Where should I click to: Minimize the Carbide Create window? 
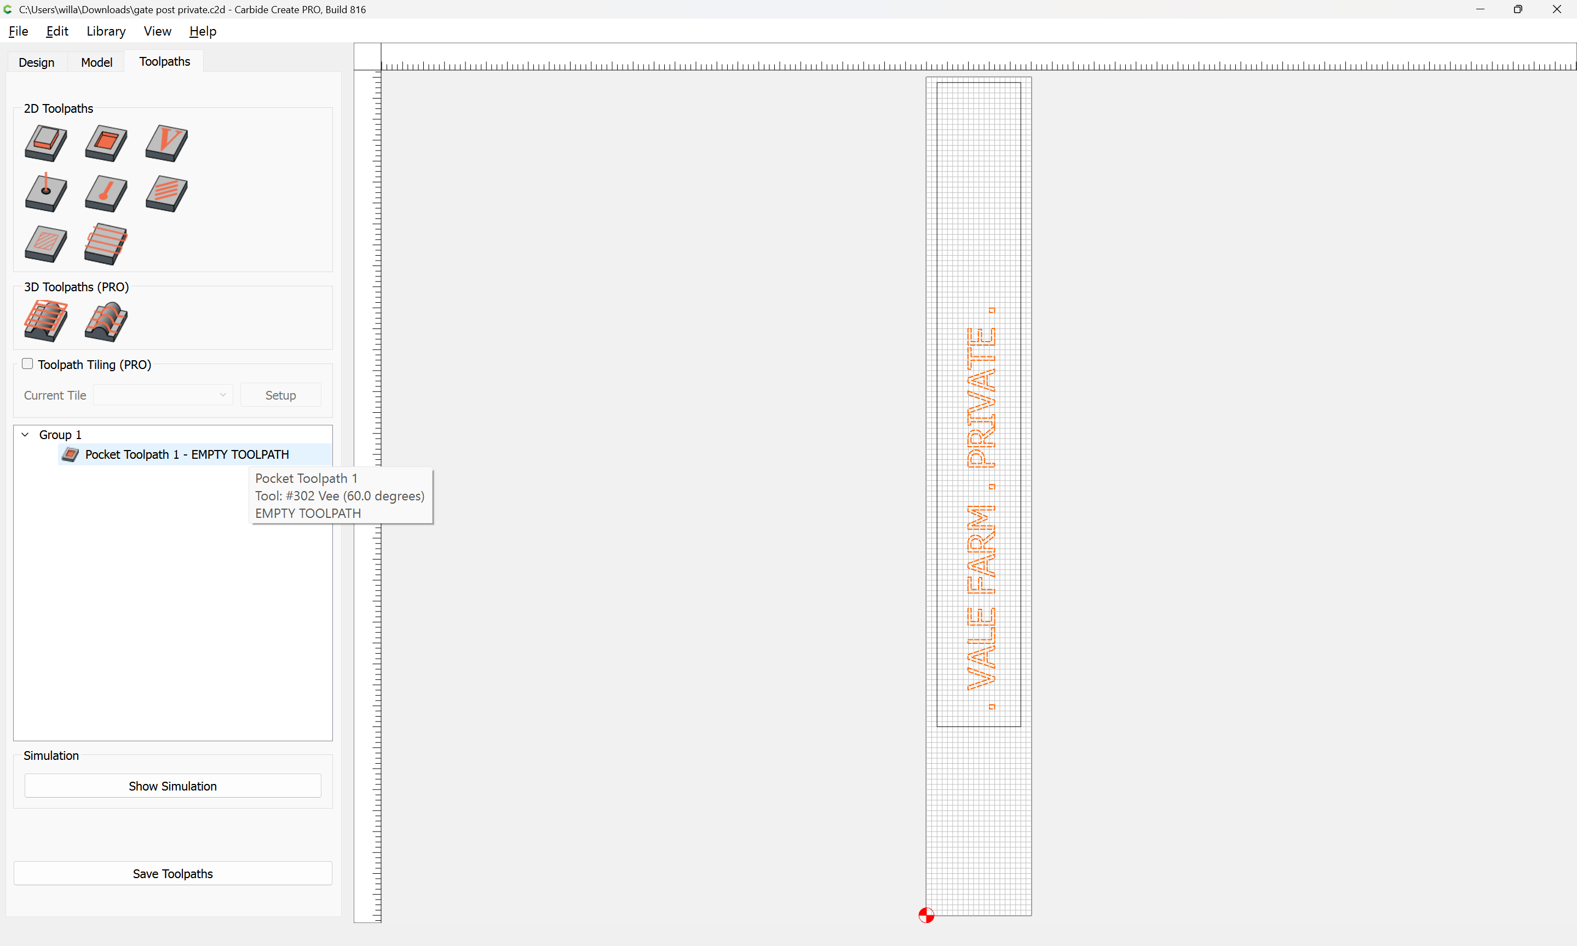[x=1480, y=9]
